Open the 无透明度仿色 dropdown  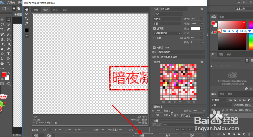(x=167, y=33)
